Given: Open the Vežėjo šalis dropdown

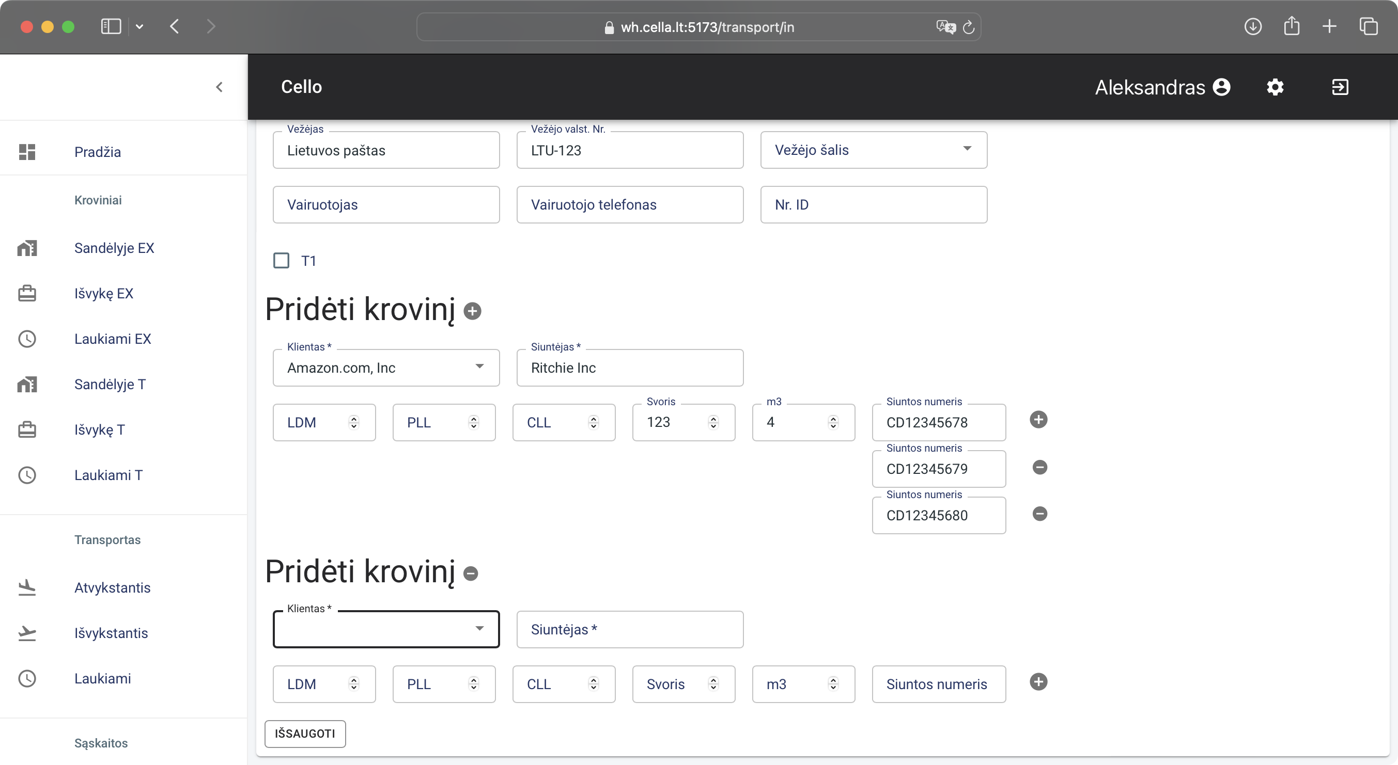Looking at the screenshot, I should coord(873,150).
